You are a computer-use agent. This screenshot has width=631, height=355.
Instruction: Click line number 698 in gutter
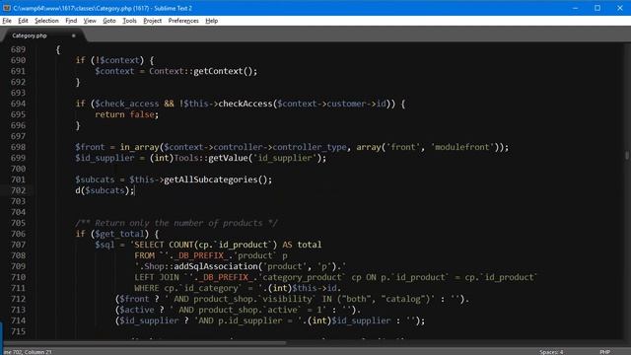(x=18, y=147)
